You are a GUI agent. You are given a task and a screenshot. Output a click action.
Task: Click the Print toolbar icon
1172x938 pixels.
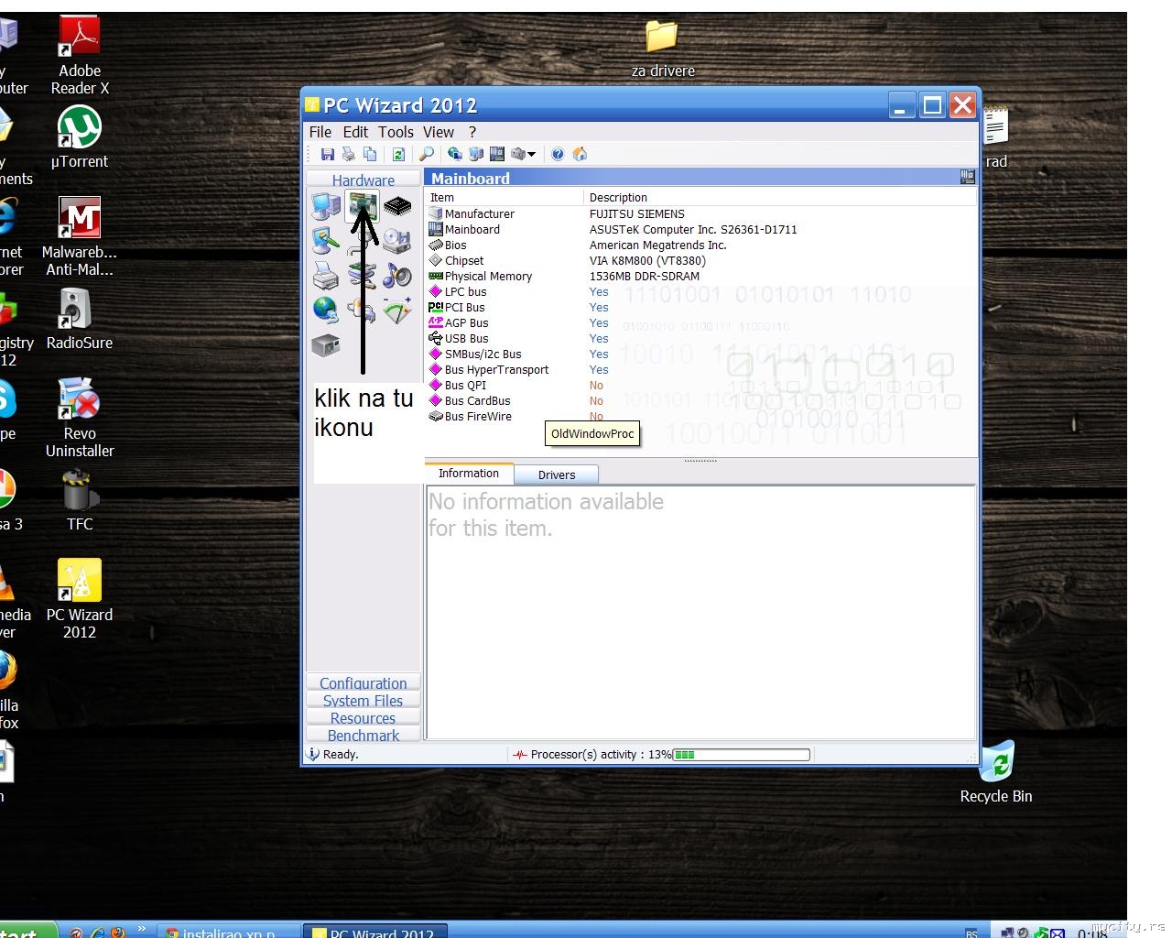[x=348, y=154]
